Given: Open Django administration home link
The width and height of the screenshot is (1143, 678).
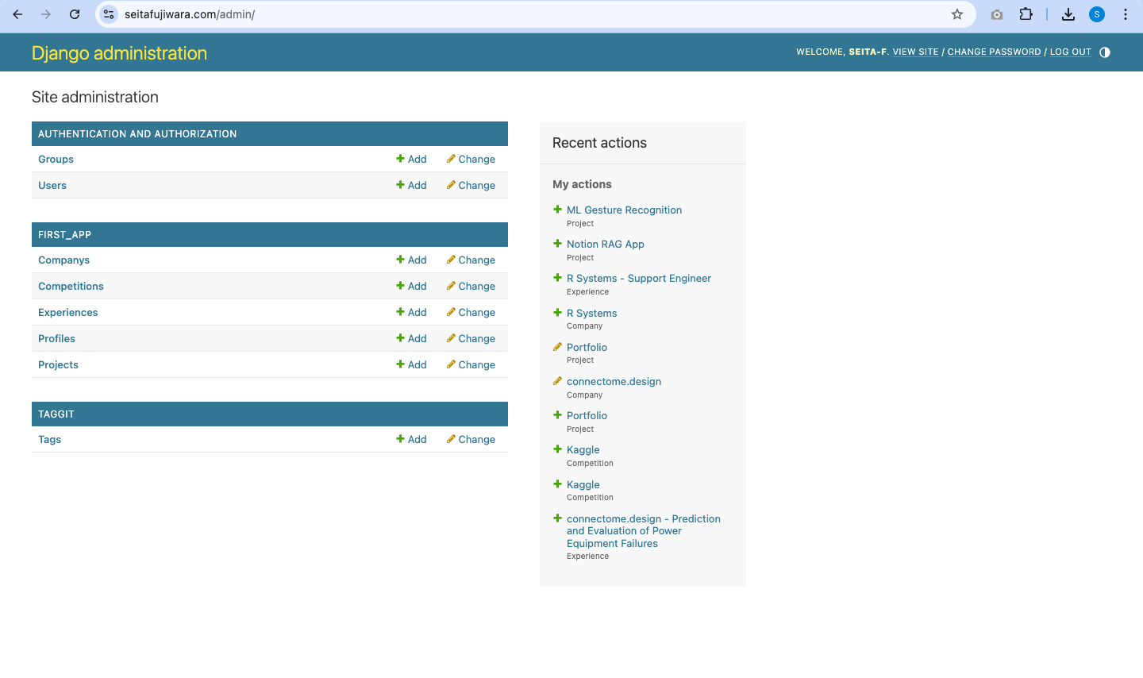Looking at the screenshot, I should point(119,53).
